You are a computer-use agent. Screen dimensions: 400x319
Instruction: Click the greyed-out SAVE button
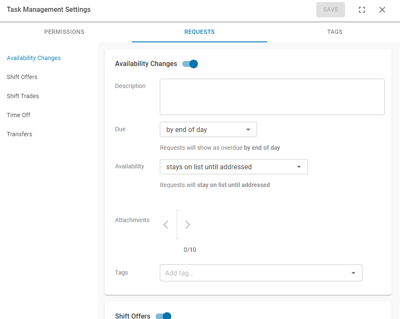coord(330,10)
